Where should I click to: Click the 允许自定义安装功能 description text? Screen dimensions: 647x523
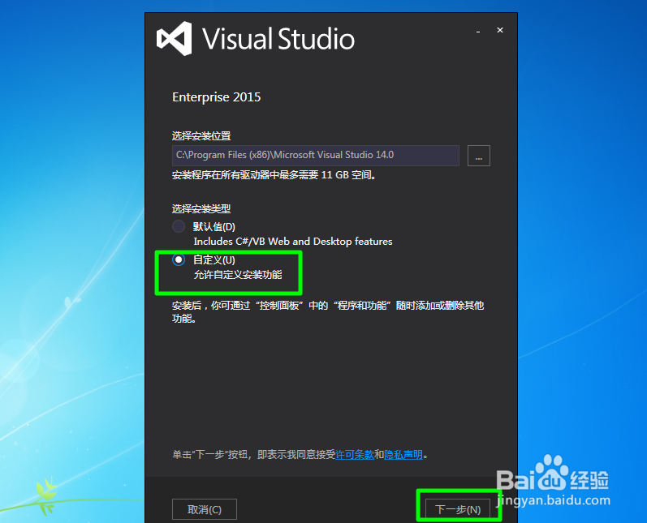click(x=238, y=275)
